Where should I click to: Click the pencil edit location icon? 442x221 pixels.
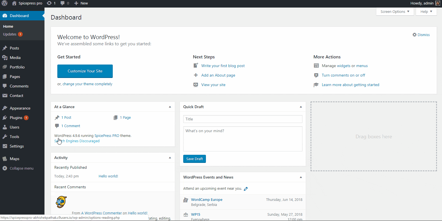coord(246,189)
